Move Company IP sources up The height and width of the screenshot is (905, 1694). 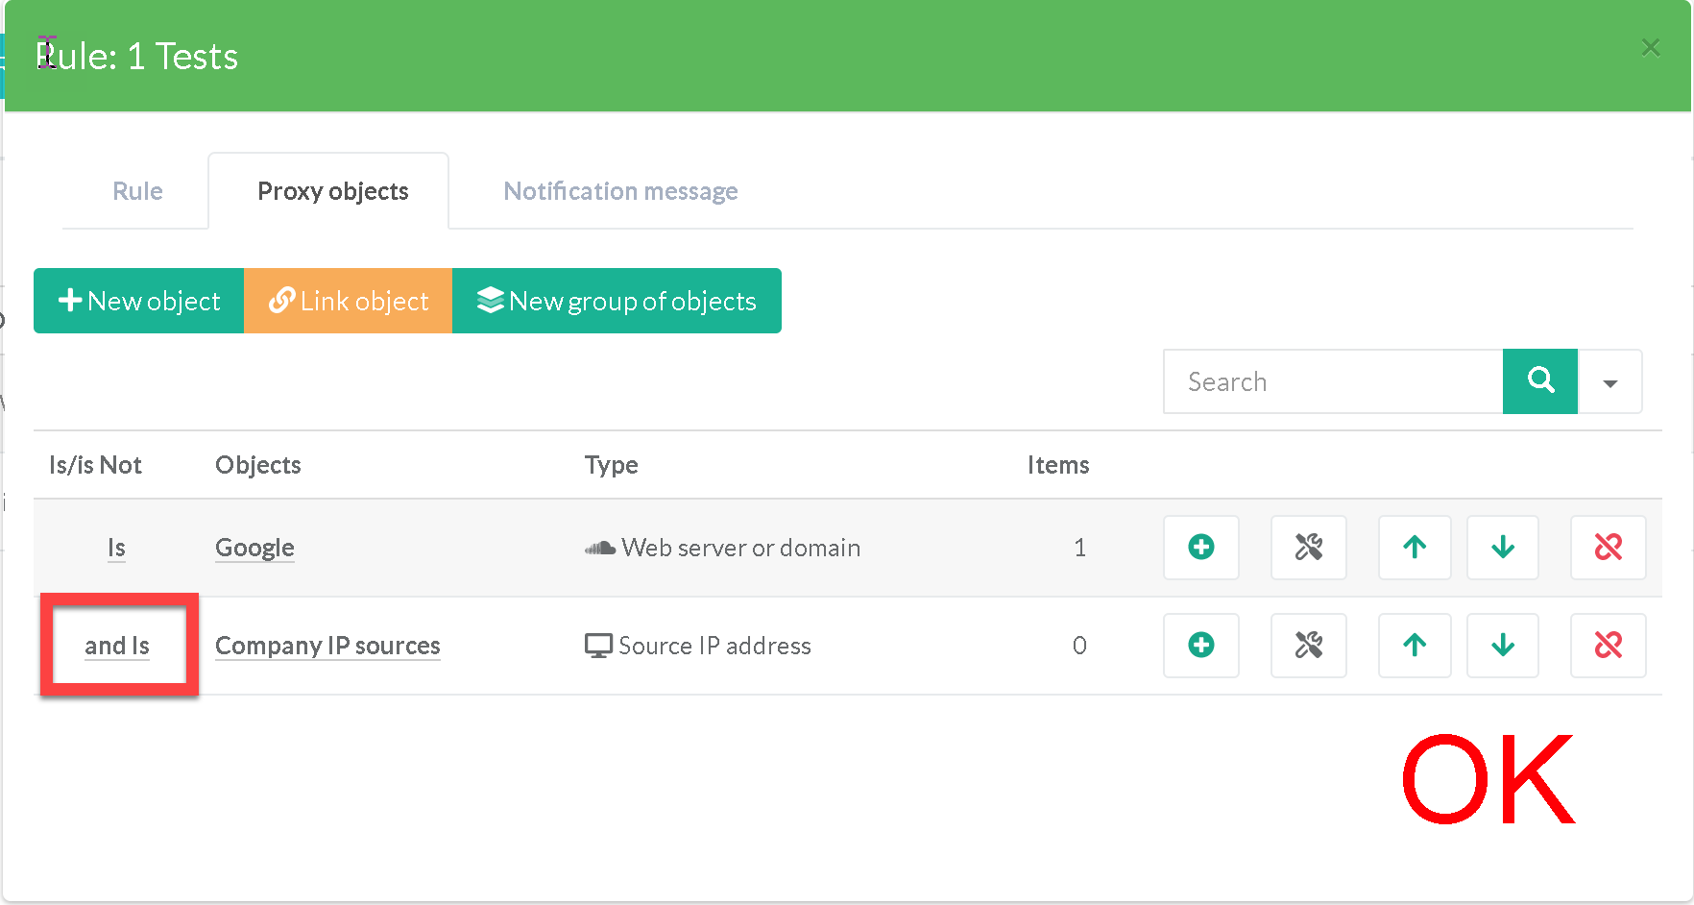[1414, 646]
